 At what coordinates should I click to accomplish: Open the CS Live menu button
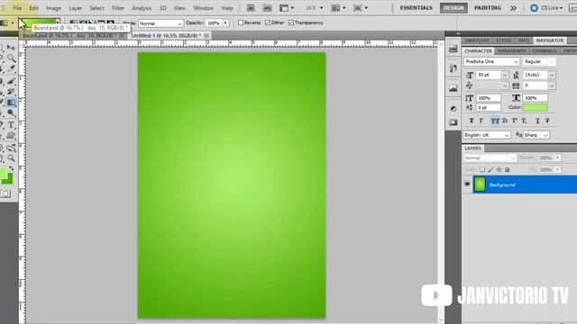[546, 8]
